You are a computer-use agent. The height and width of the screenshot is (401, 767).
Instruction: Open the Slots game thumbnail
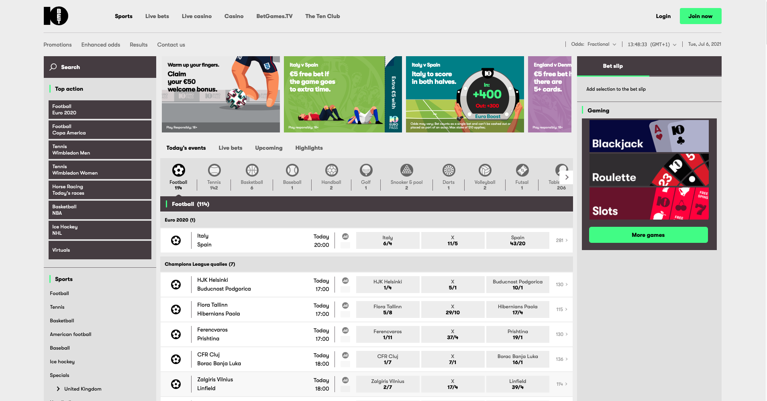click(x=649, y=204)
